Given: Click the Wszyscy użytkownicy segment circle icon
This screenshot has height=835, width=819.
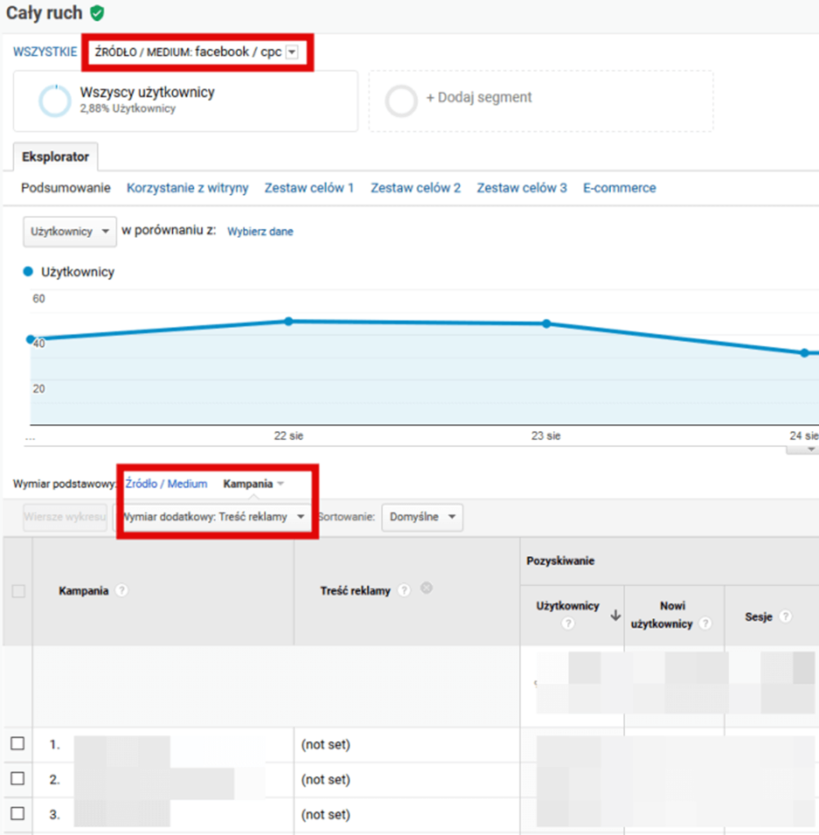Looking at the screenshot, I should pos(55,100).
